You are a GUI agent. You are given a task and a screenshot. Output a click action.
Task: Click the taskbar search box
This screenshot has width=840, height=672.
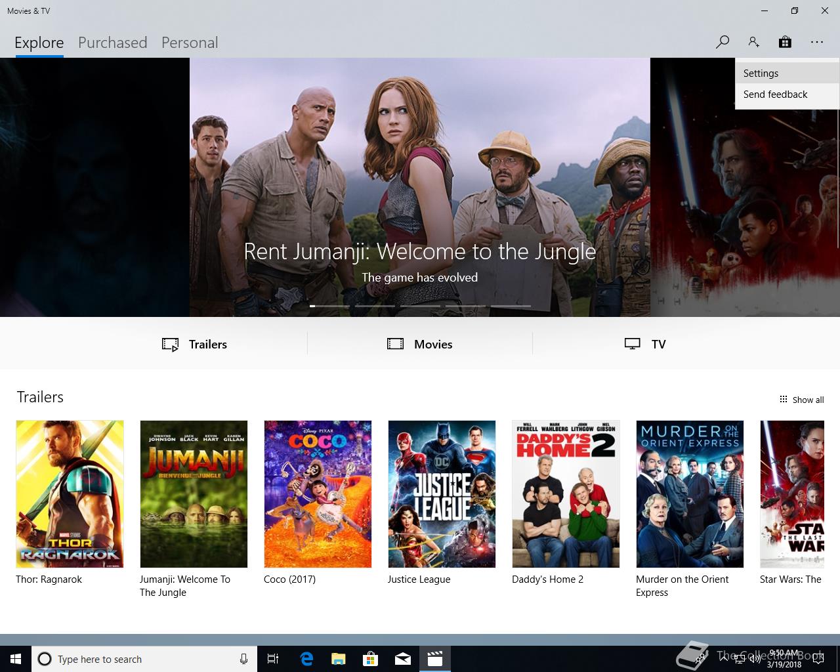point(144,659)
